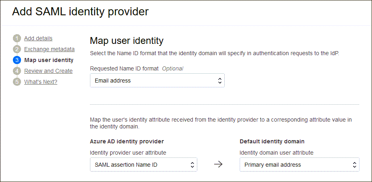The width and height of the screenshot is (372, 182).
Task: Open the Requested Name ID format dropdown
Action: (x=157, y=81)
